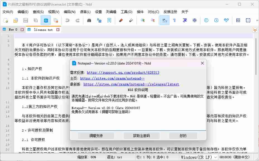259x161 pixels.
Task: Click the Open file folder icon
Action: coord(16,20)
